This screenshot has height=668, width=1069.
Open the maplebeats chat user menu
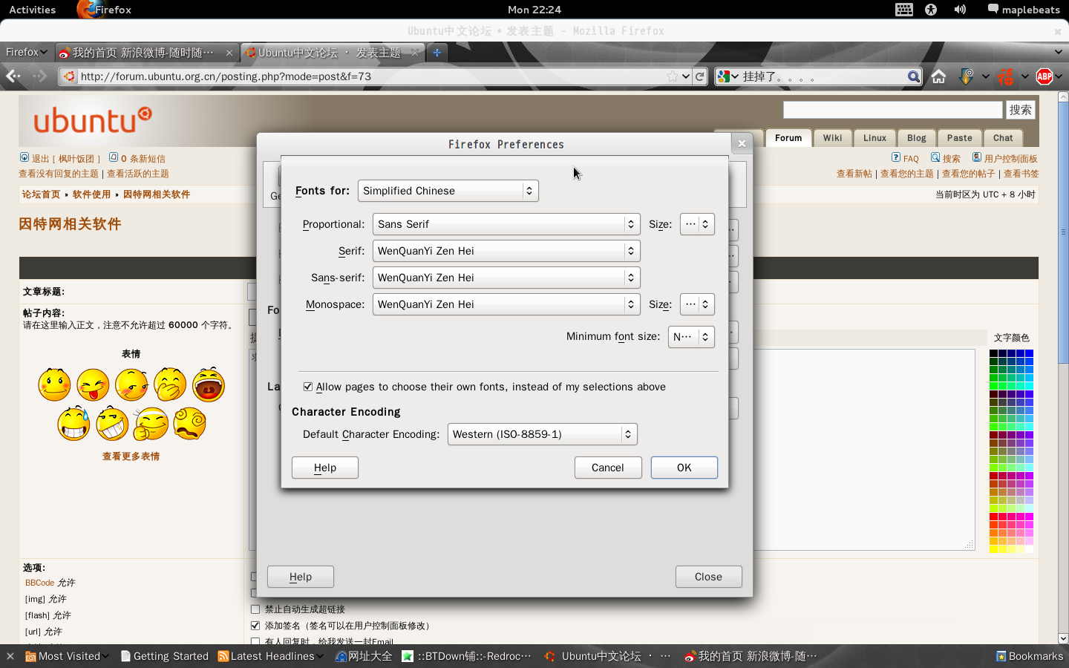pos(1023,10)
